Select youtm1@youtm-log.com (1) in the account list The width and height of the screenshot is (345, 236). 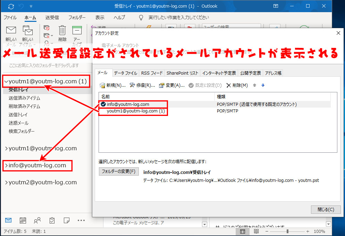(214, 111)
